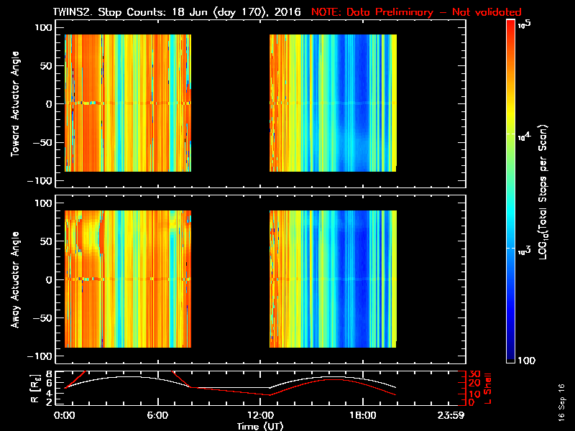Click the 0:00 time axis tick label

pos(65,415)
